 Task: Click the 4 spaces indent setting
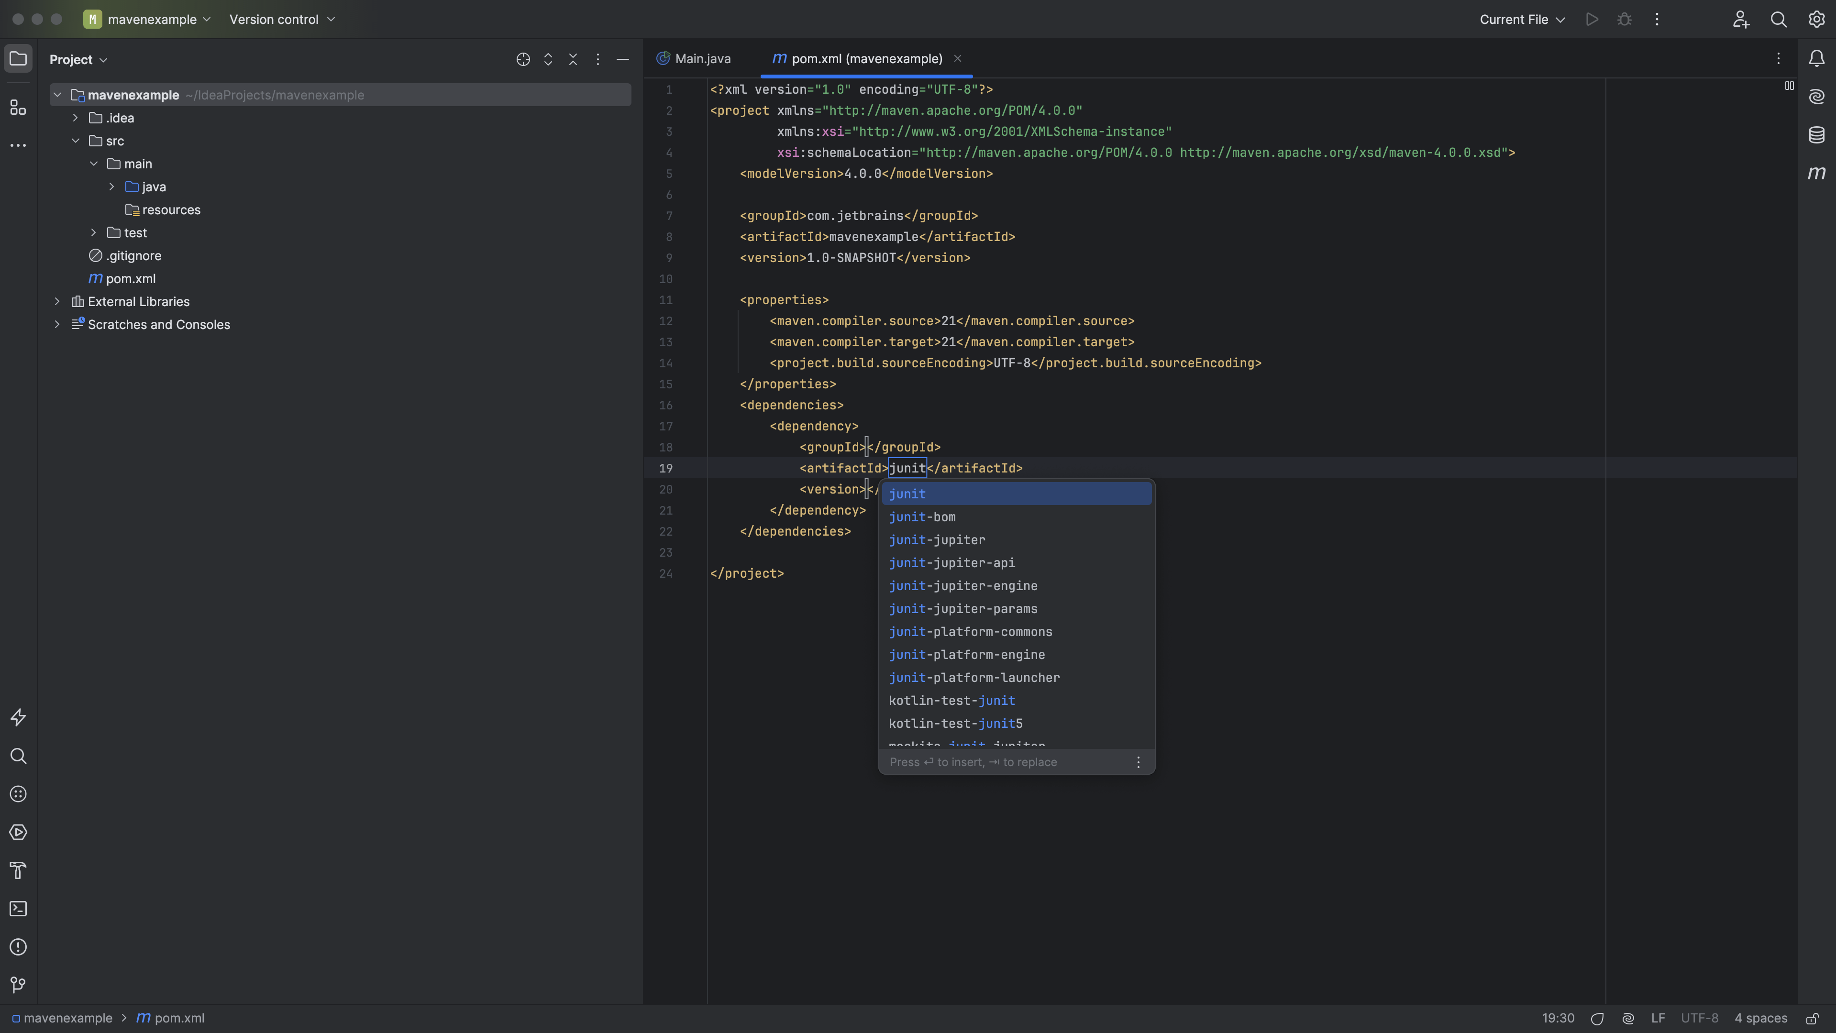(x=1760, y=1018)
